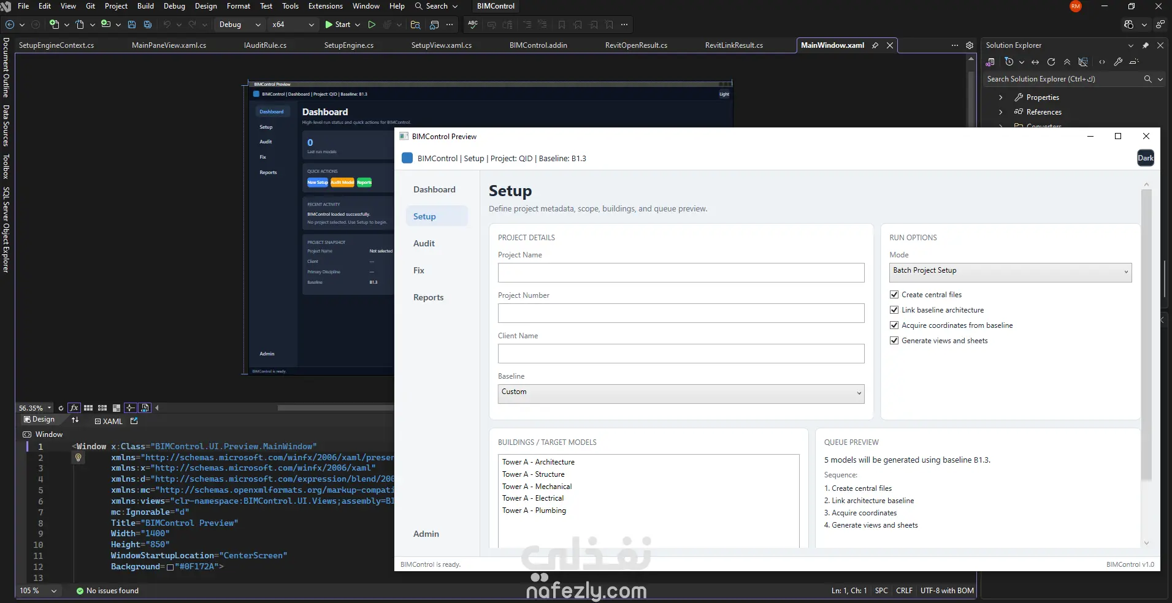
Task: Open the Mode dropdown showing Batch Project Setup
Action: (x=1010, y=273)
